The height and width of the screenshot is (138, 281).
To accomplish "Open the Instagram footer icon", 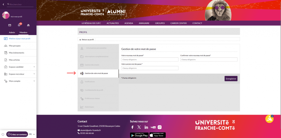I will 160,127.
